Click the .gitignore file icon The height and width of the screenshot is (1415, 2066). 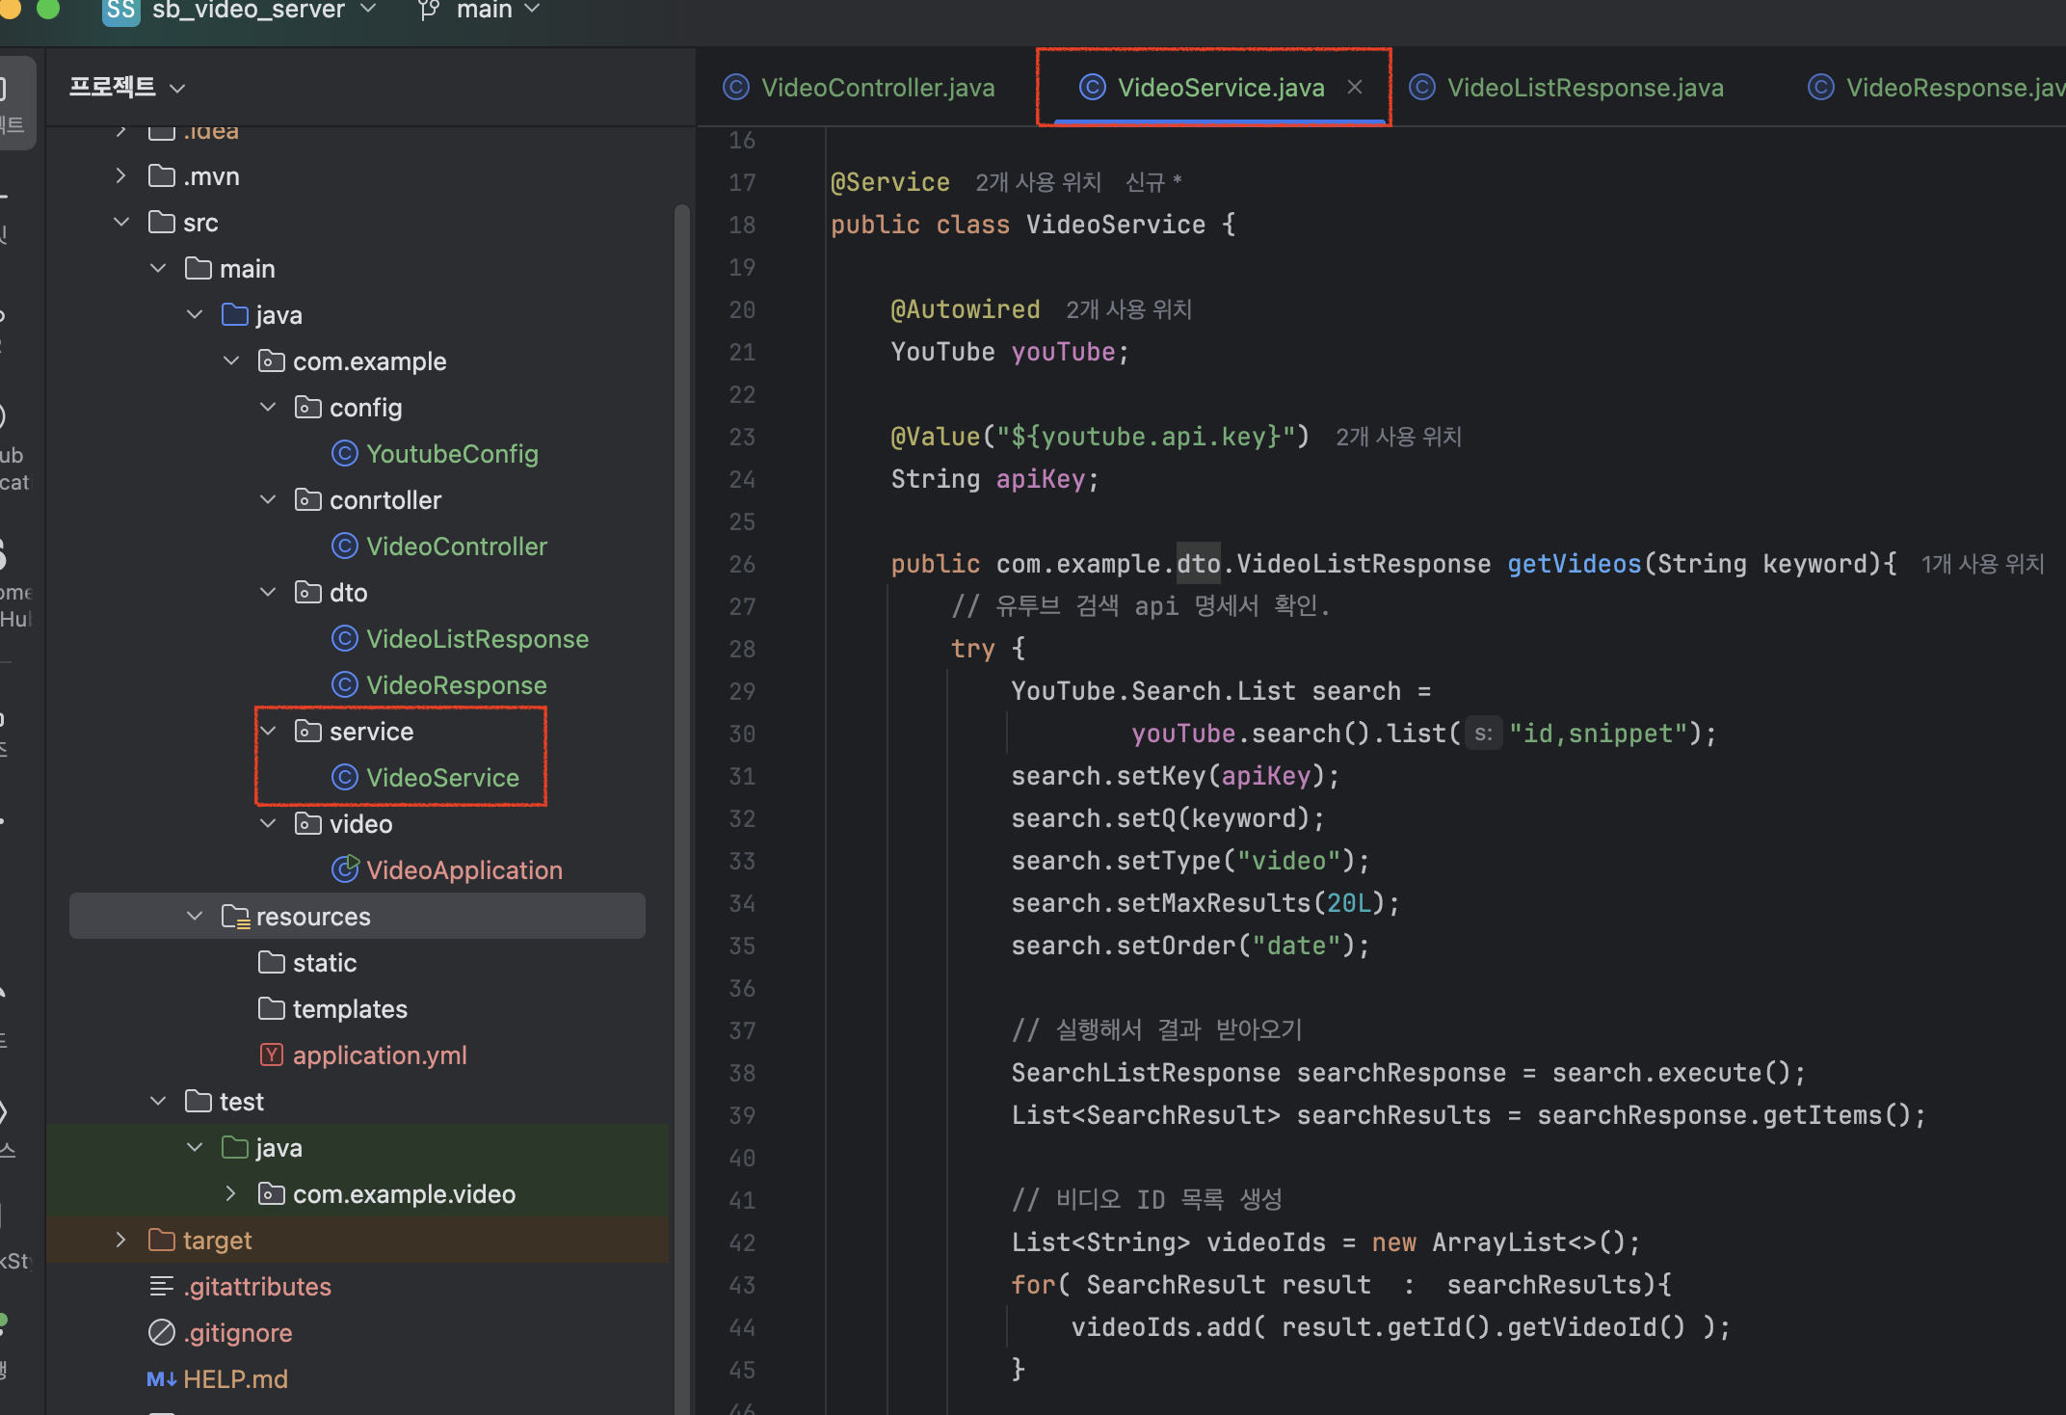pyautogui.click(x=162, y=1332)
